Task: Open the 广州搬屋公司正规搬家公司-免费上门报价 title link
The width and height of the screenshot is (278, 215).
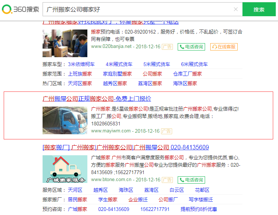Action: pyautogui.click(x=97, y=98)
